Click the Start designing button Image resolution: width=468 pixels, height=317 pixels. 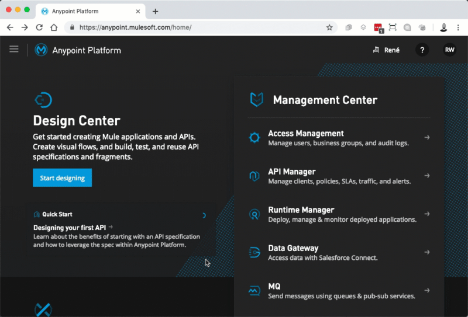(x=63, y=178)
